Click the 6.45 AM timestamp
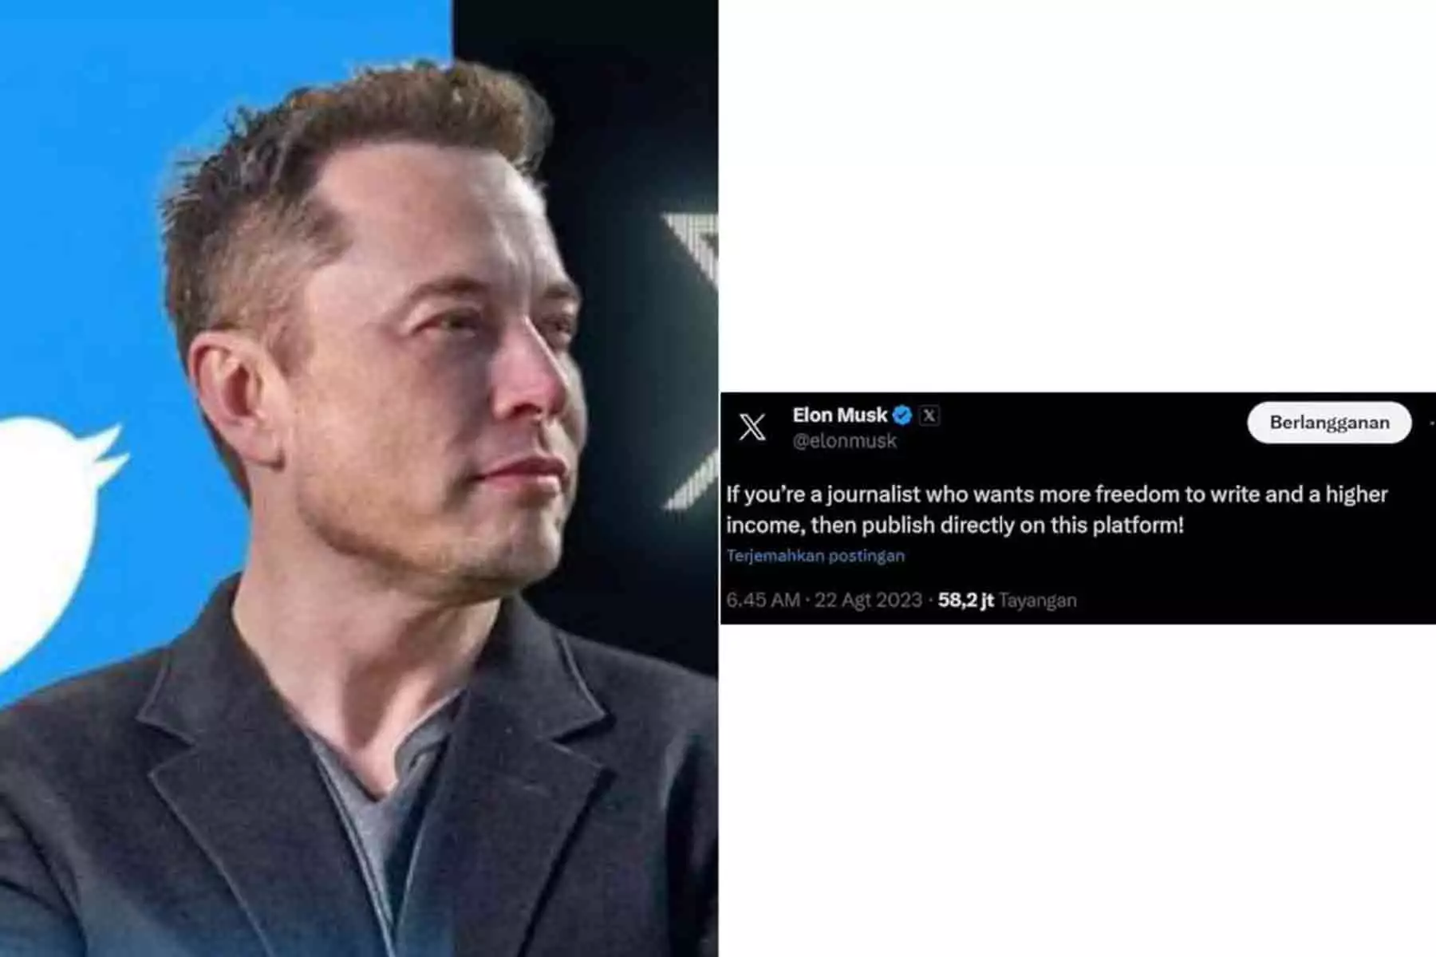 pyautogui.click(x=763, y=600)
